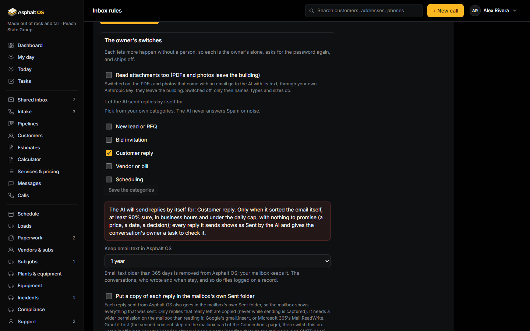Check the Vendor or bill box
This screenshot has height=331, width=530.
point(109,166)
